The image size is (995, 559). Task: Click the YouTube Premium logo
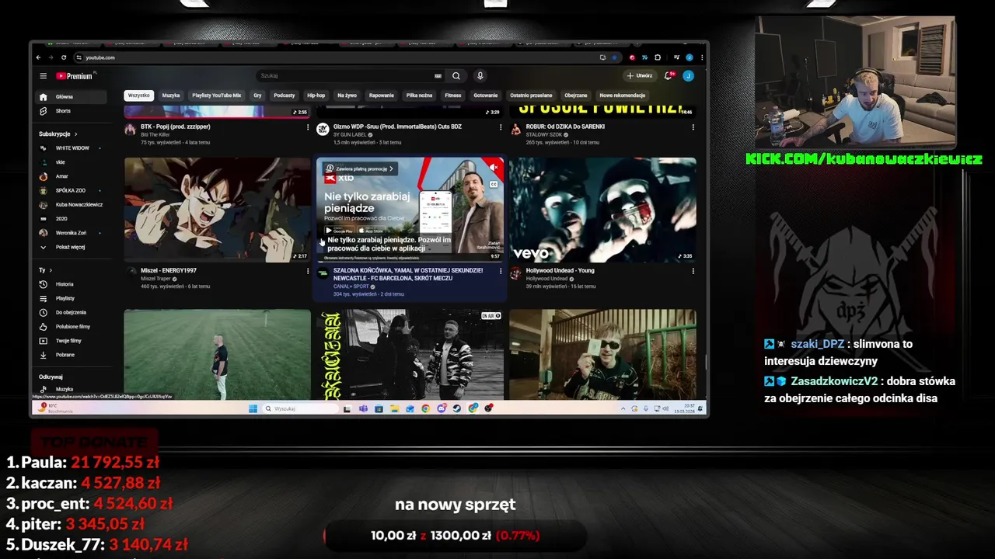(75, 76)
